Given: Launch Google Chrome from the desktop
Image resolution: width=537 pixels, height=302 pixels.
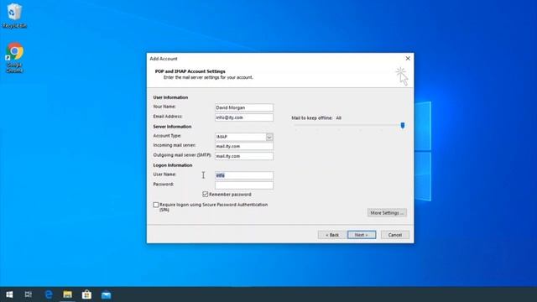Looking at the screenshot, I should coord(14,58).
